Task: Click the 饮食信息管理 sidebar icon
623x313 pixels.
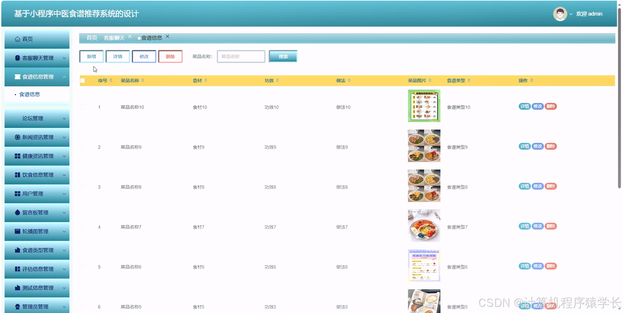Action: (18, 175)
